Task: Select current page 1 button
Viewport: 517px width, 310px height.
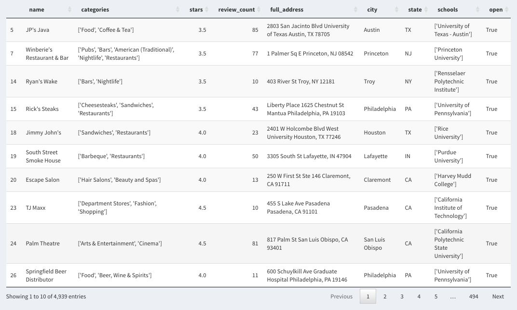Action: [x=368, y=297]
